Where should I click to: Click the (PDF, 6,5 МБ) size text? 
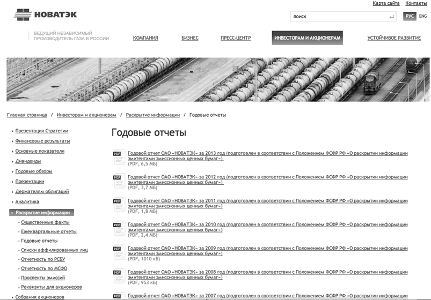tap(143, 164)
